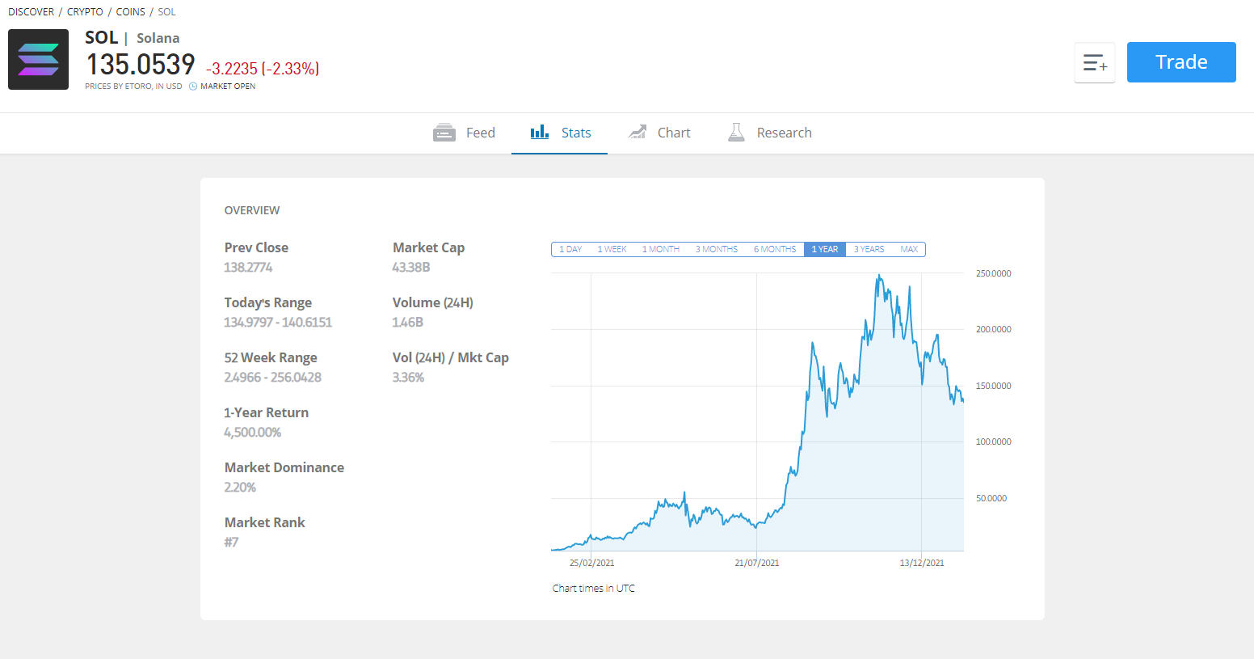Click the 50.0000 axis label
Image resolution: width=1254 pixels, height=659 pixels.
point(991,498)
